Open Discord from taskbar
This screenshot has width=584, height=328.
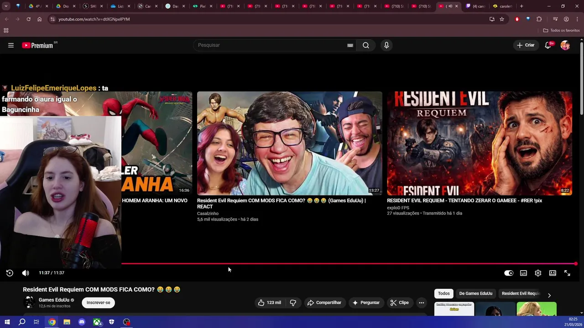click(x=82, y=322)
